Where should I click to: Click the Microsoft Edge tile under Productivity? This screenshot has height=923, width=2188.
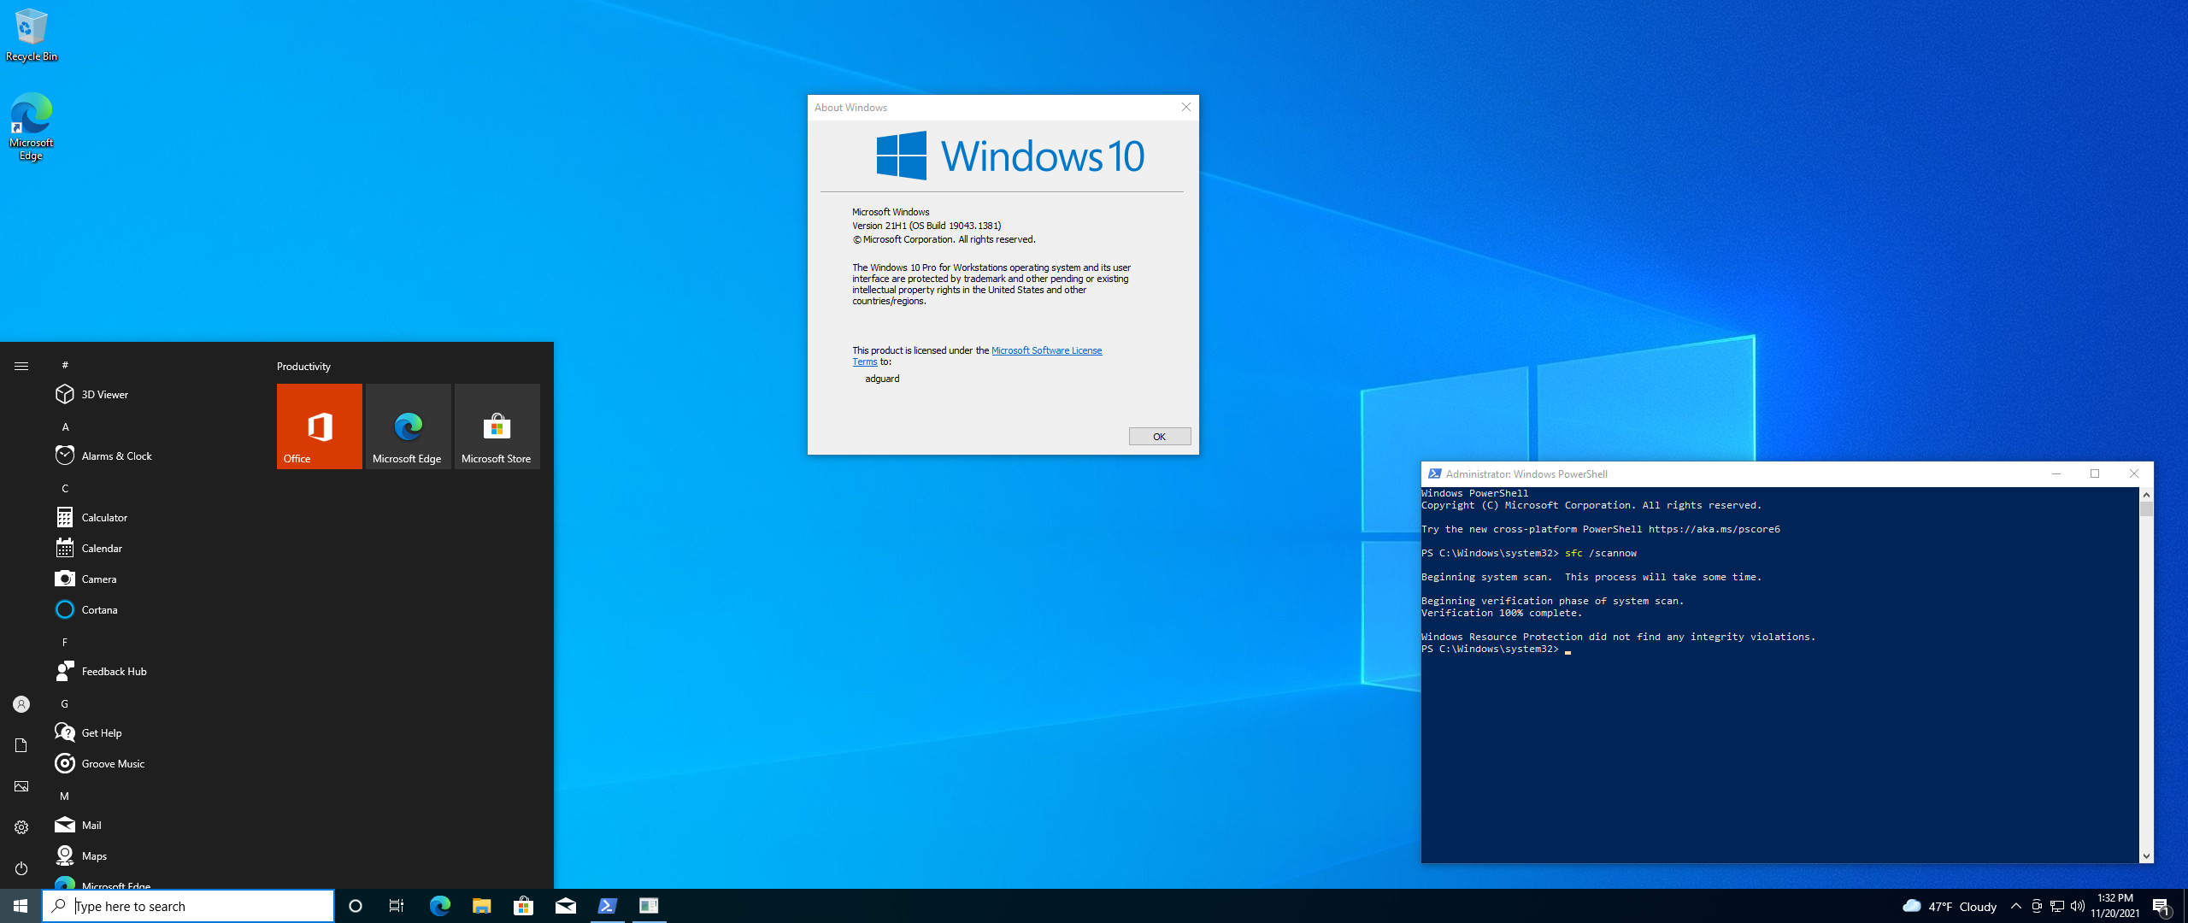[409, 426]
